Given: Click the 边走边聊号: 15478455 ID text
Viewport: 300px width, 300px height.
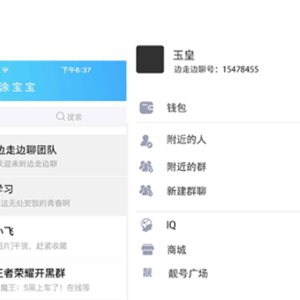Looking at the screenshot, I should click(217, 69).
